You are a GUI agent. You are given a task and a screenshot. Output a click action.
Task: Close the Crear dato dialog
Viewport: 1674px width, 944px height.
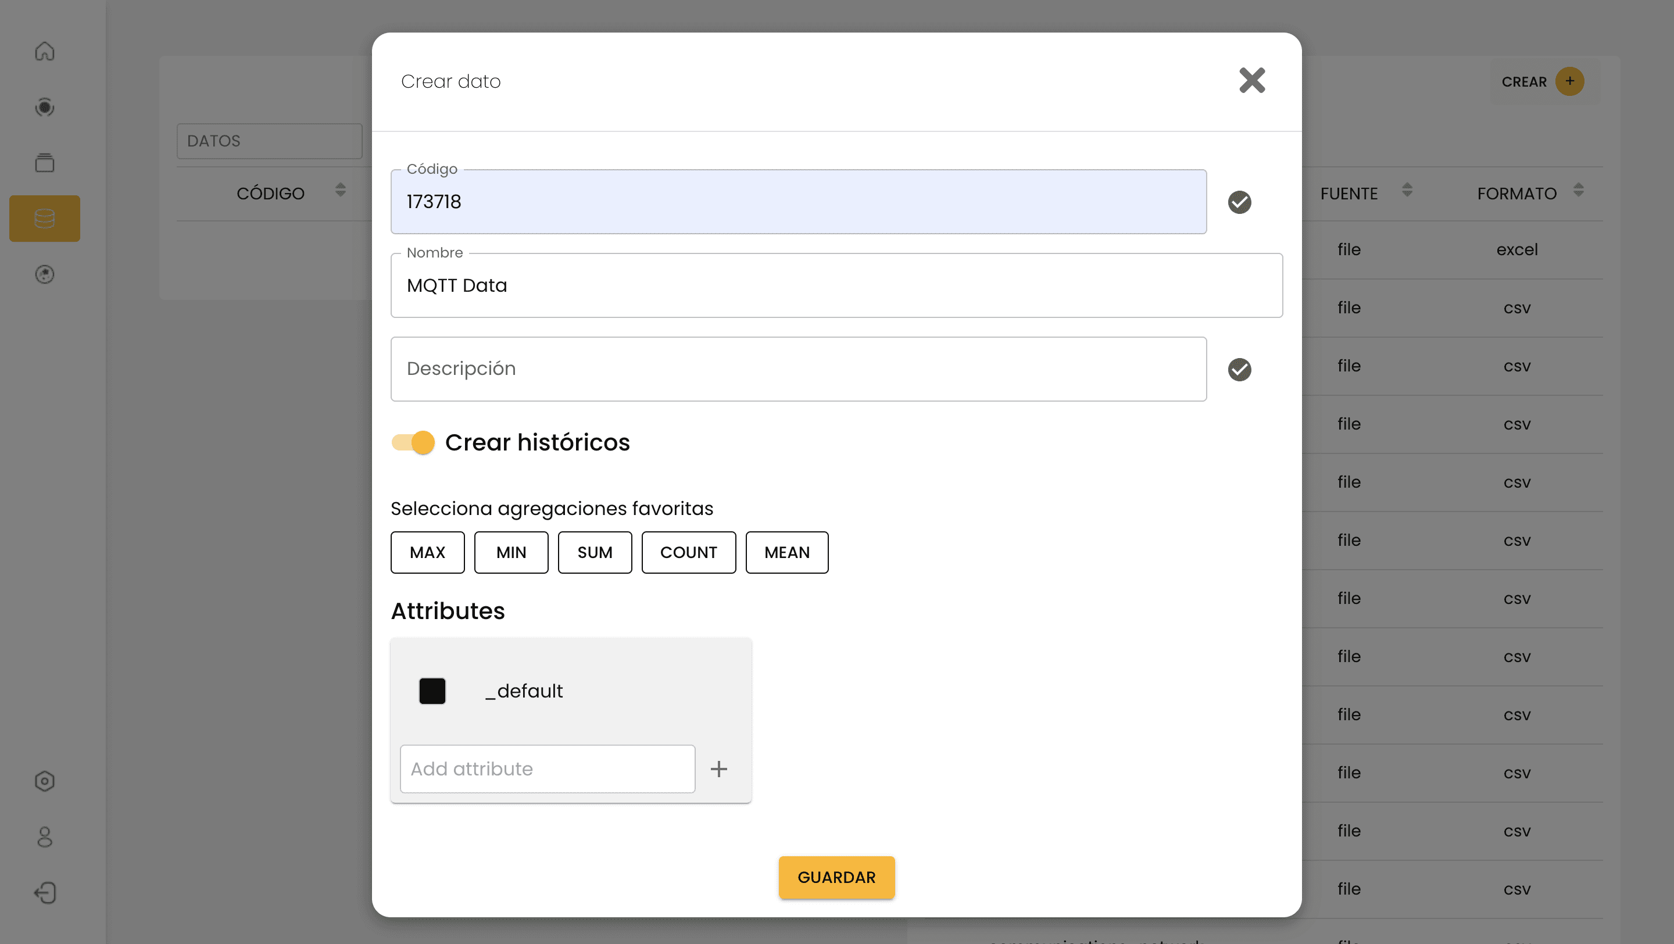tap(1251, 81)
